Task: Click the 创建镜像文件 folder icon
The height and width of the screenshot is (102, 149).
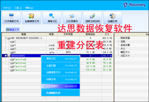Action: (31, 16)
